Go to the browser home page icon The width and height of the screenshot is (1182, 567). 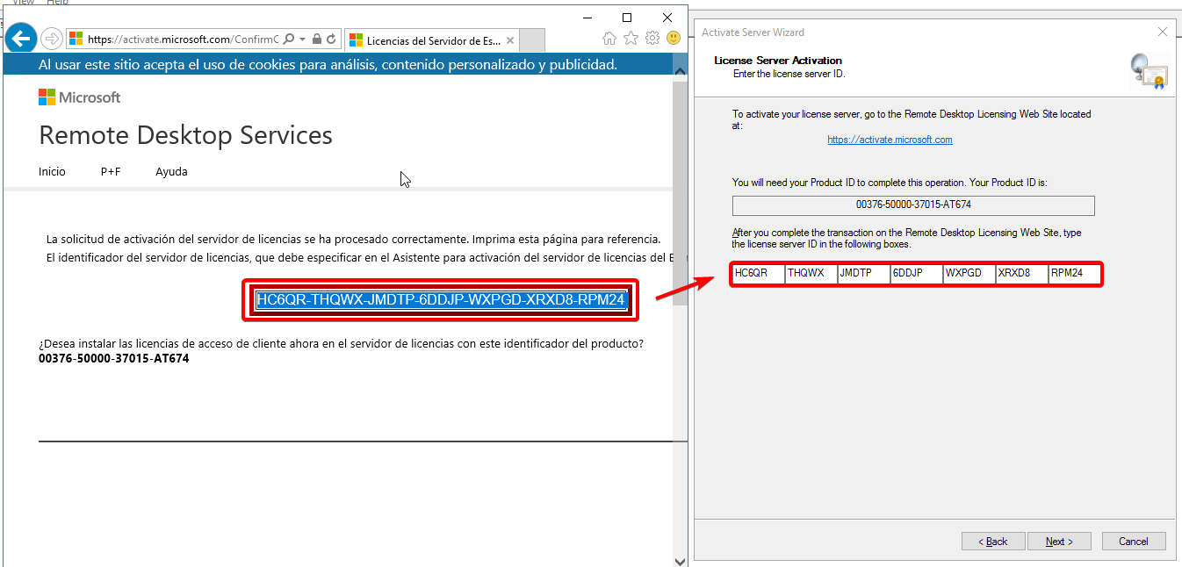[610, 38]
